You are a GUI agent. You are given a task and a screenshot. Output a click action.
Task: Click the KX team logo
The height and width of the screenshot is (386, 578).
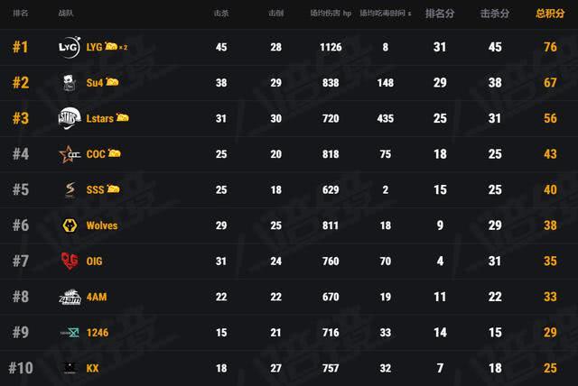coord(69,368)
